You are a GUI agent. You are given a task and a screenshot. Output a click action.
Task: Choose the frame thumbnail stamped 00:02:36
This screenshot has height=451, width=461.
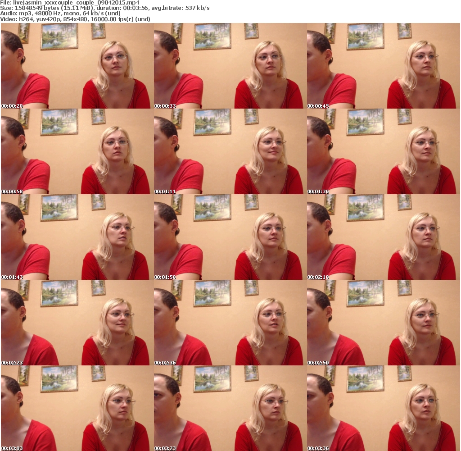[x=230, y=323]
